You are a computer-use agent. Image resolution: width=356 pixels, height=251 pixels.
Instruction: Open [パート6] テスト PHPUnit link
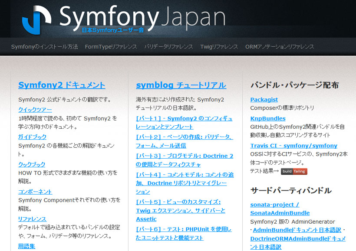[184, 234]
